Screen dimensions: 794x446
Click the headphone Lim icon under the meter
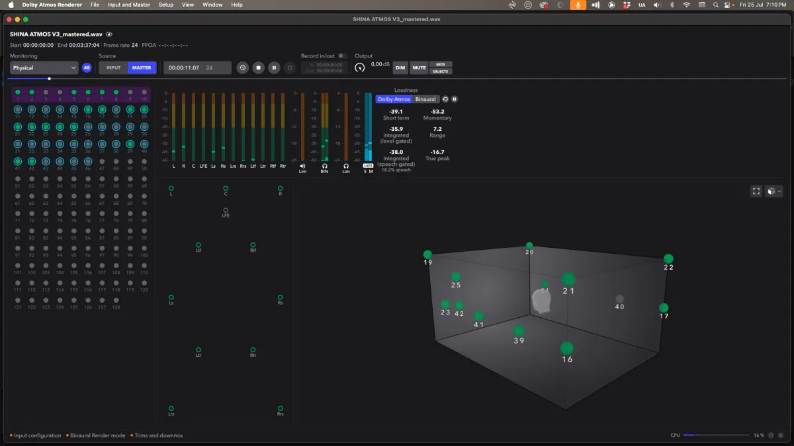tap(346, 167)
